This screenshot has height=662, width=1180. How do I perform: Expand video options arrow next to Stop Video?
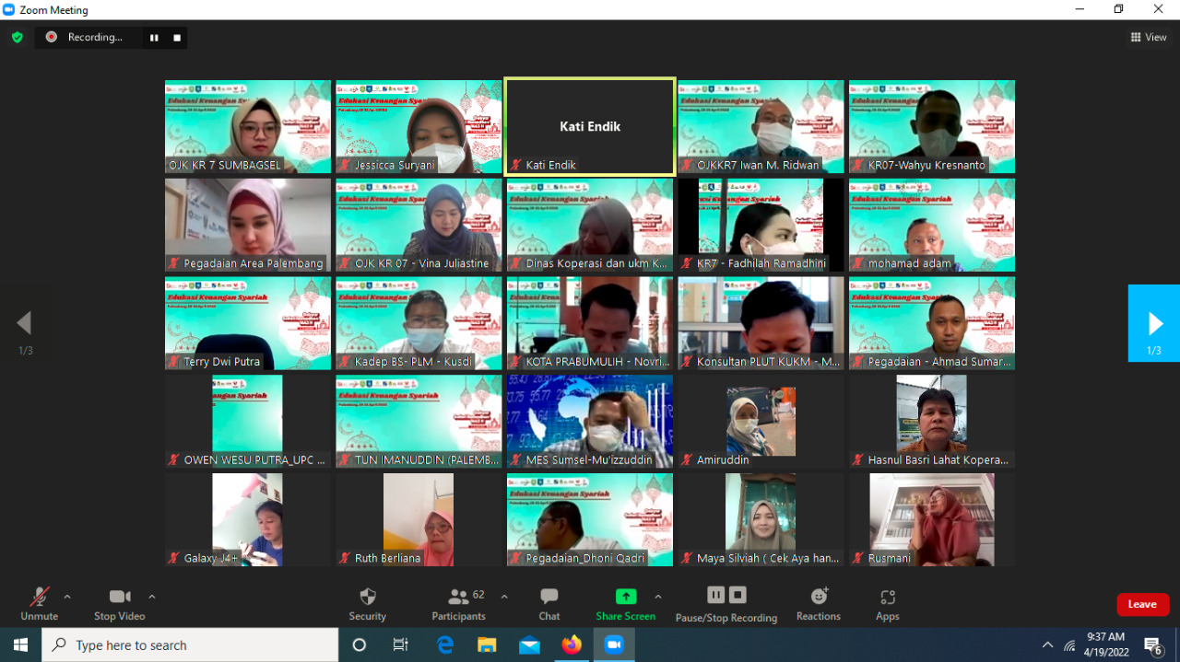point(152,597)
